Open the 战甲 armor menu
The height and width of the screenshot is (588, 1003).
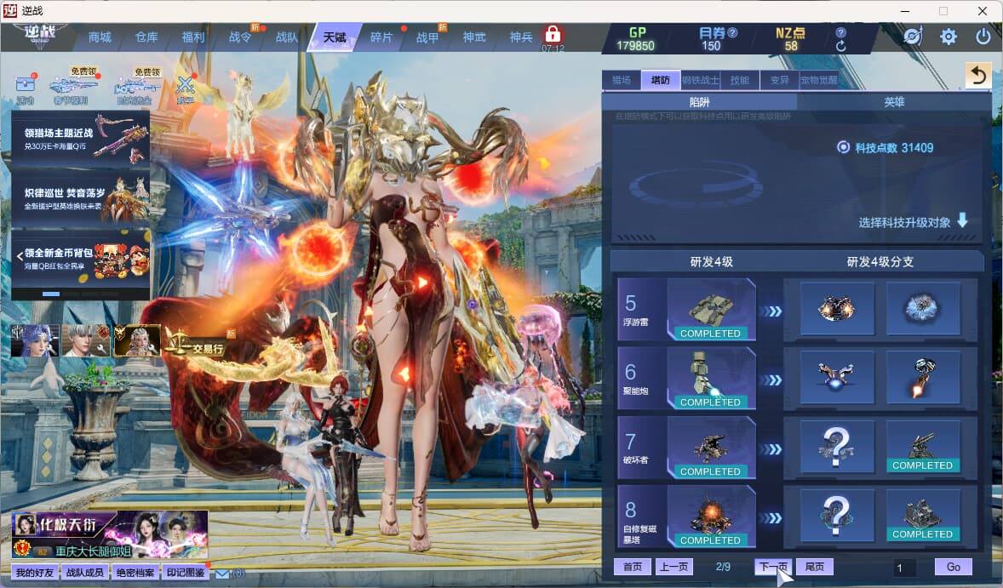coord(427,37)
